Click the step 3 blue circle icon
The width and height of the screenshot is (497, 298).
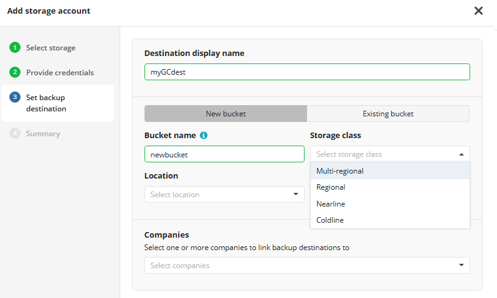(x=15, y=98)
